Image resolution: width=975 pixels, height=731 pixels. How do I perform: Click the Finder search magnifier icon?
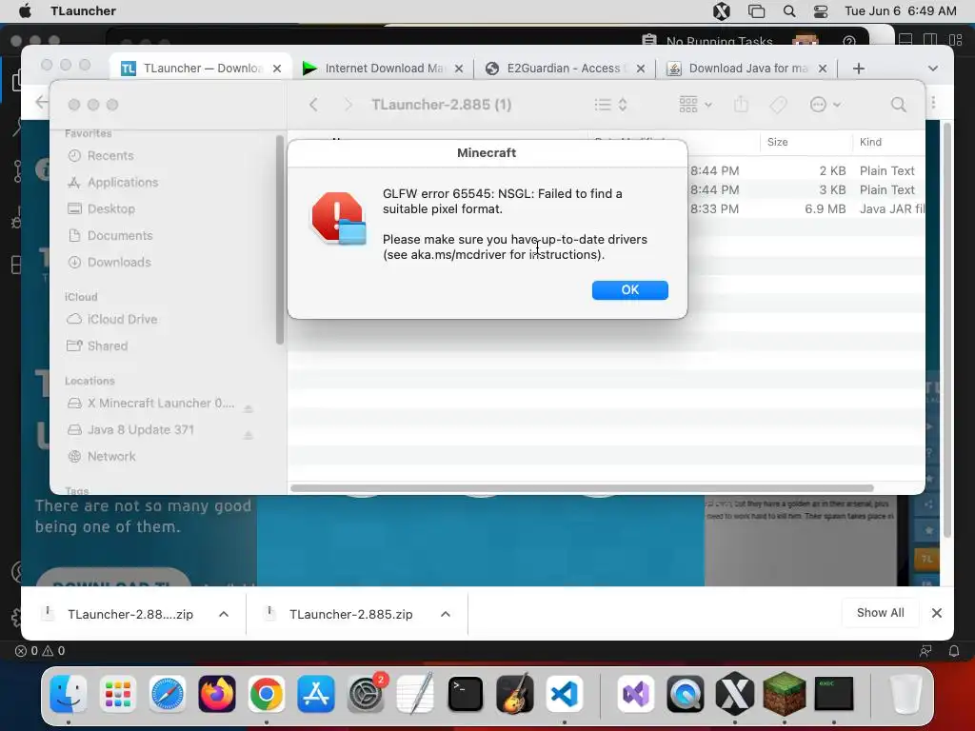pos(899,105)
